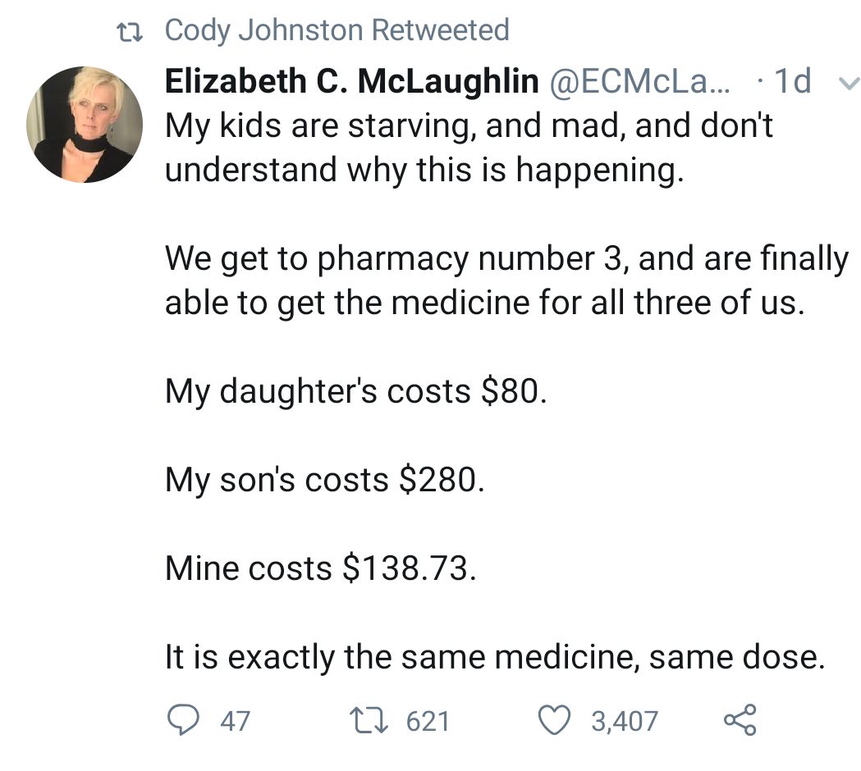Click the 'pharmacy number 3' paragraph

click(506, 281)
